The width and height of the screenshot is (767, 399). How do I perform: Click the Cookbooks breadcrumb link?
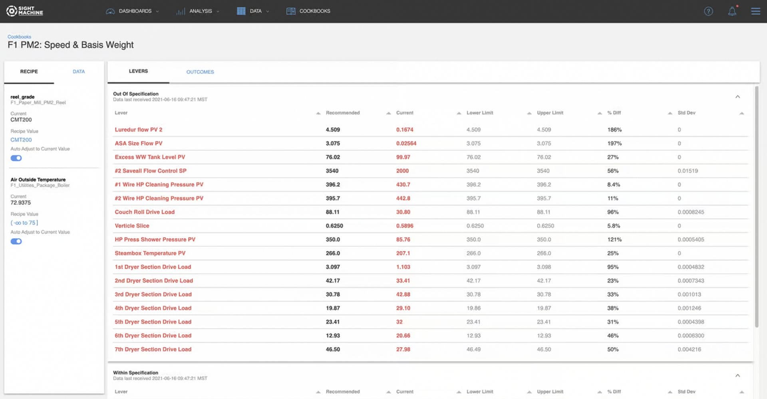pyautogui.click(x=19, y=37)
